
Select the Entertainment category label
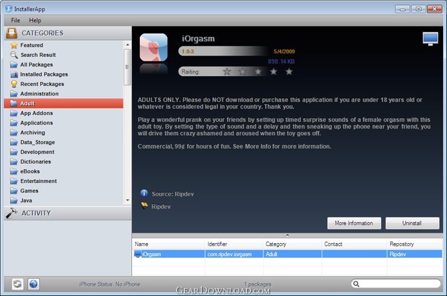[x=38, y=181]
